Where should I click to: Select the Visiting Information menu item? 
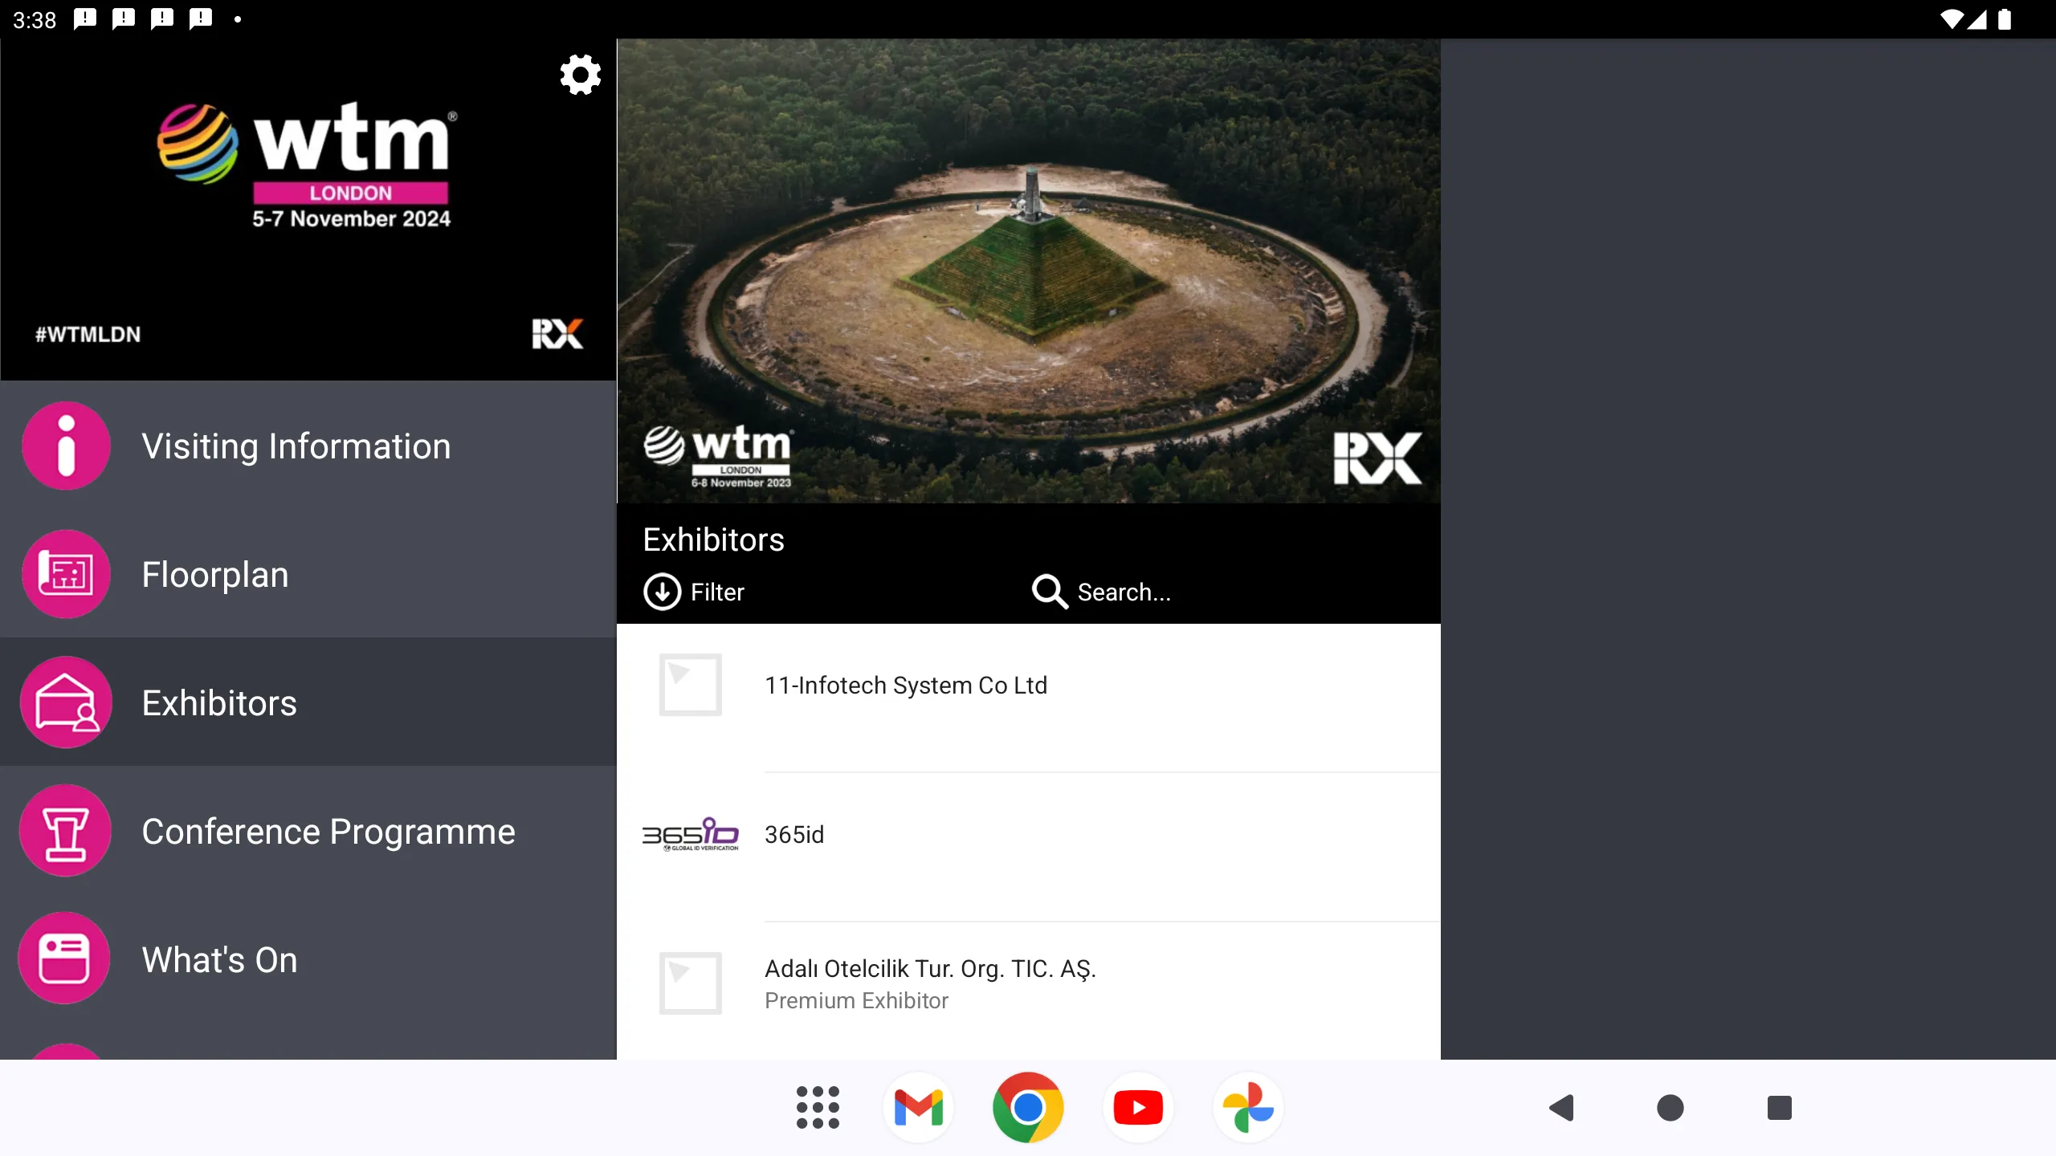click(x=296, y=446)
